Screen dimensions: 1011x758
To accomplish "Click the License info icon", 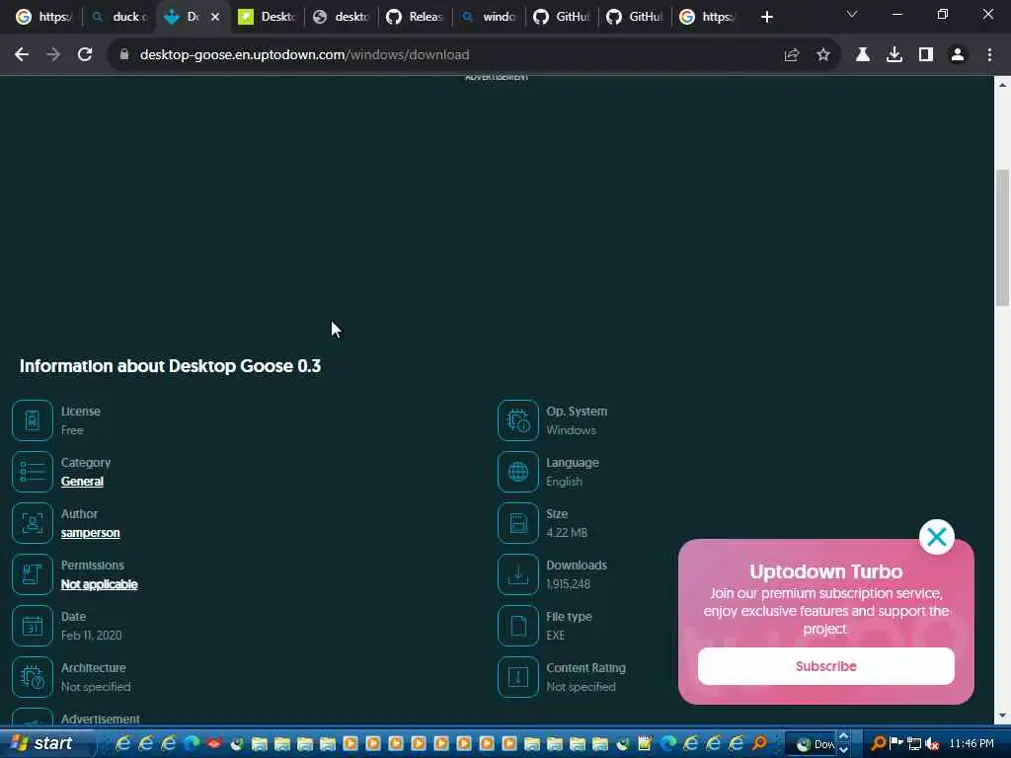I will (x=33, y=420).
